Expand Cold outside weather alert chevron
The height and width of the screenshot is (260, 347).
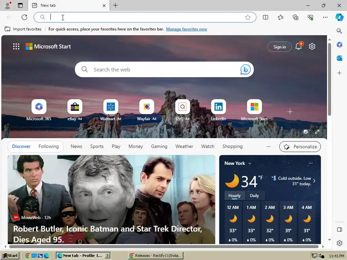point(314,181)
